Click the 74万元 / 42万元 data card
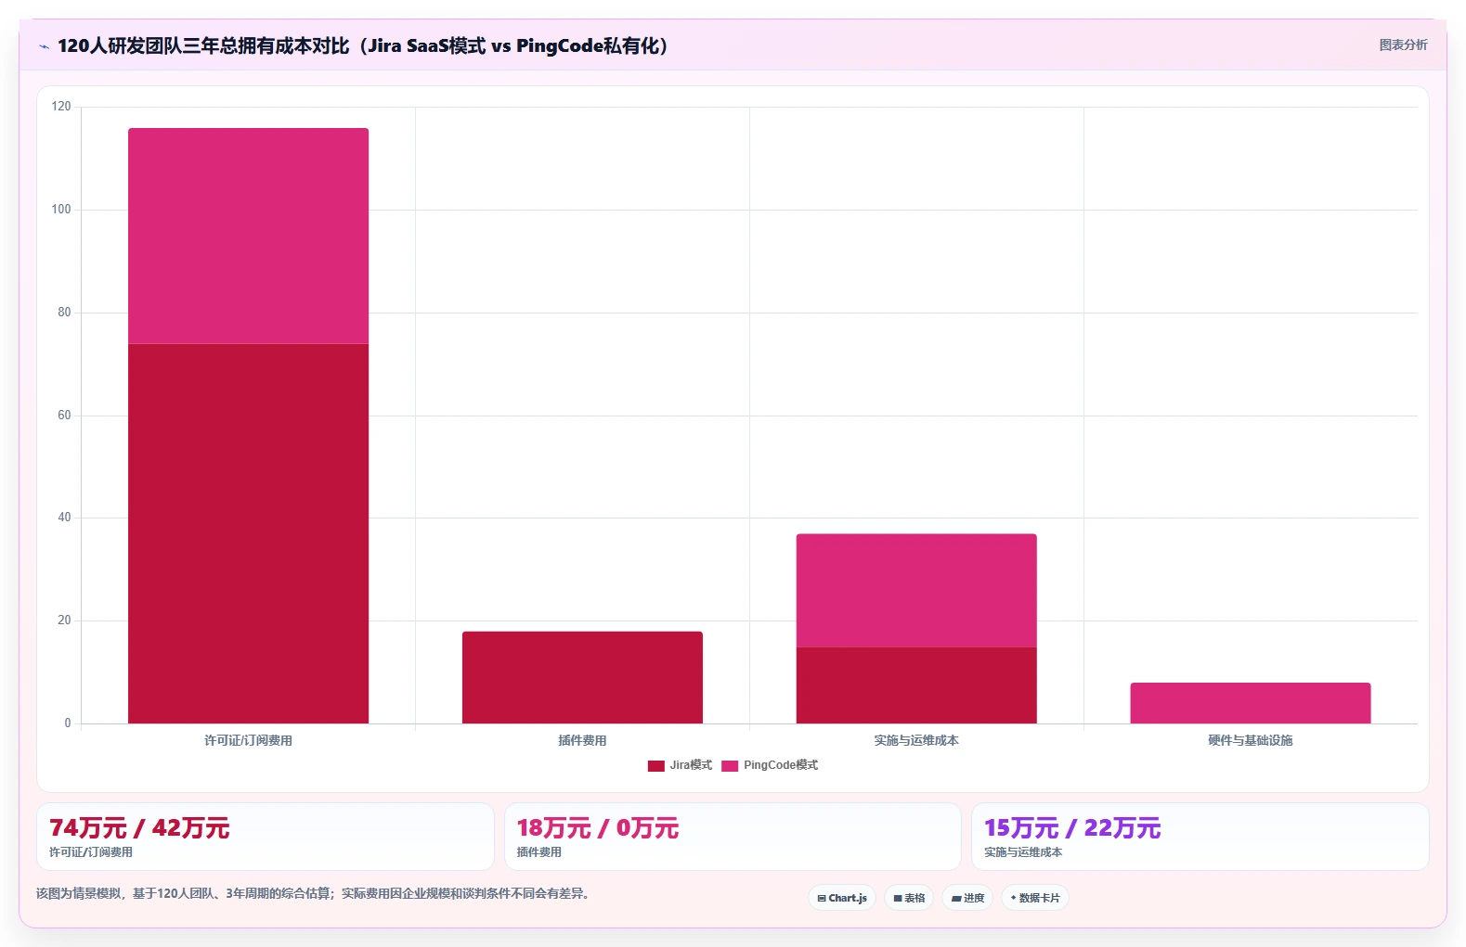1466x947 pixels. click(266, 837)
